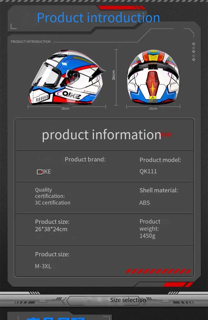Image resolution: width=208 pixels, height=320 pixels.
Task: Select the middle pagination dot
Action: click(x=194, y=52)
